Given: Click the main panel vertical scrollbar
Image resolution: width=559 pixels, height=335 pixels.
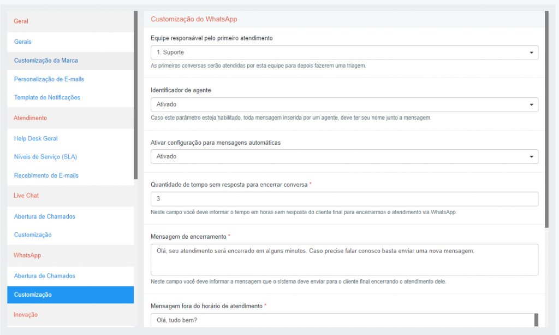Looking at the screenshot, I should [x=546, y=119].
